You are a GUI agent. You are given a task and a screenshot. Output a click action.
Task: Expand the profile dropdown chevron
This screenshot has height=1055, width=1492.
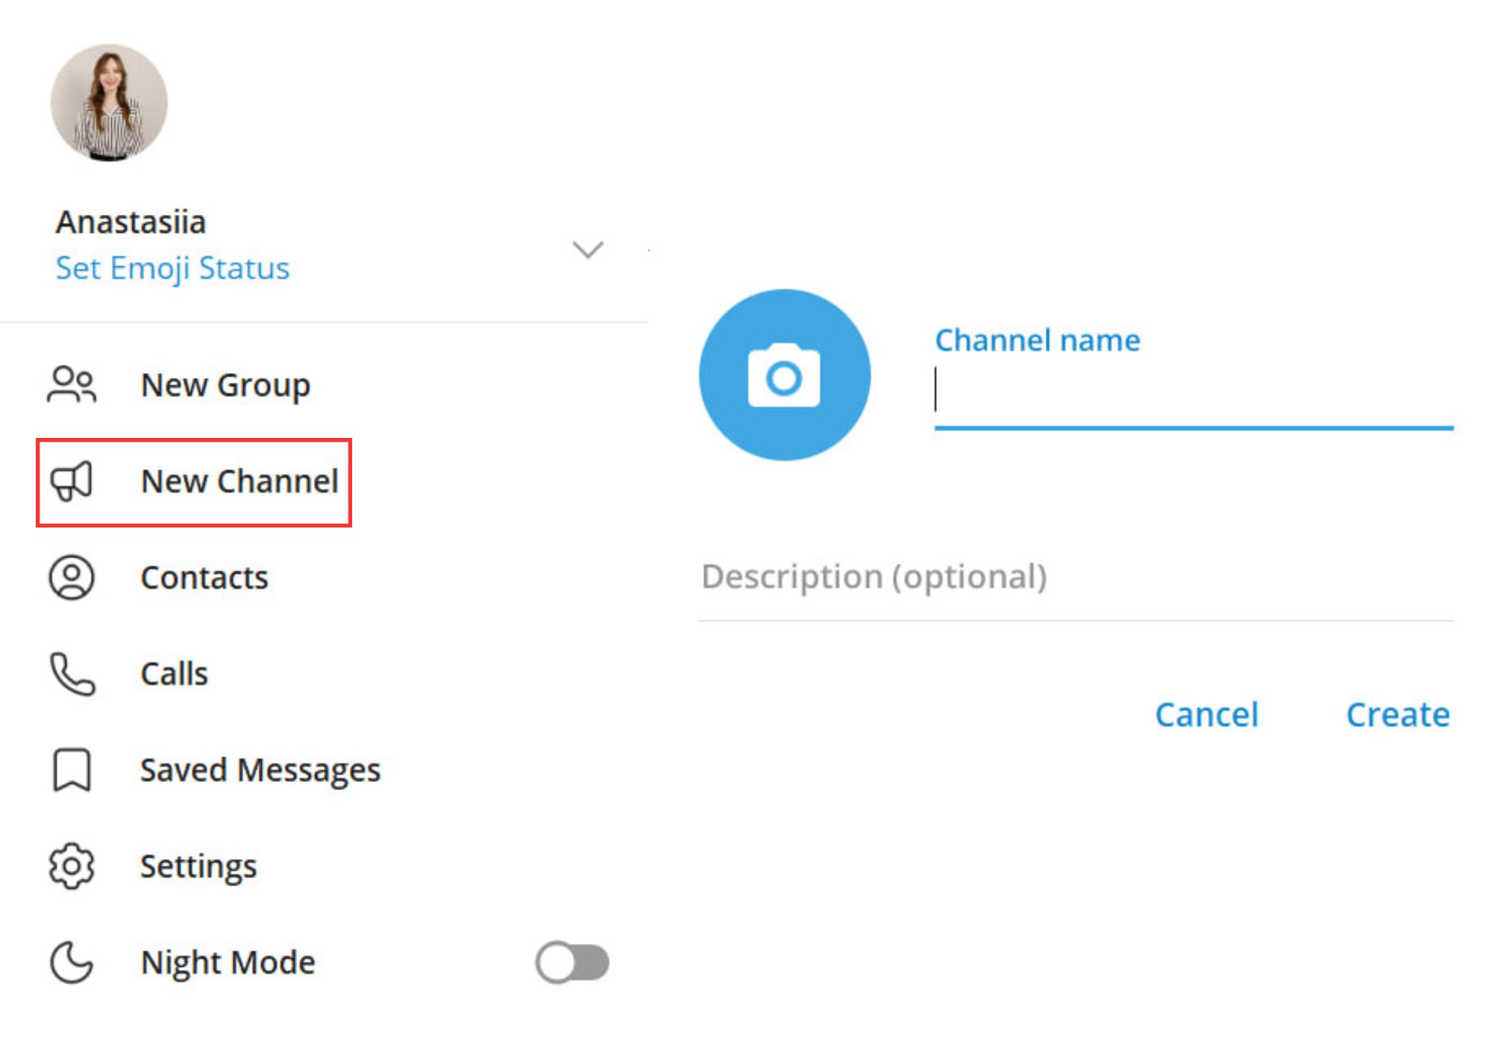pos(586,251)
